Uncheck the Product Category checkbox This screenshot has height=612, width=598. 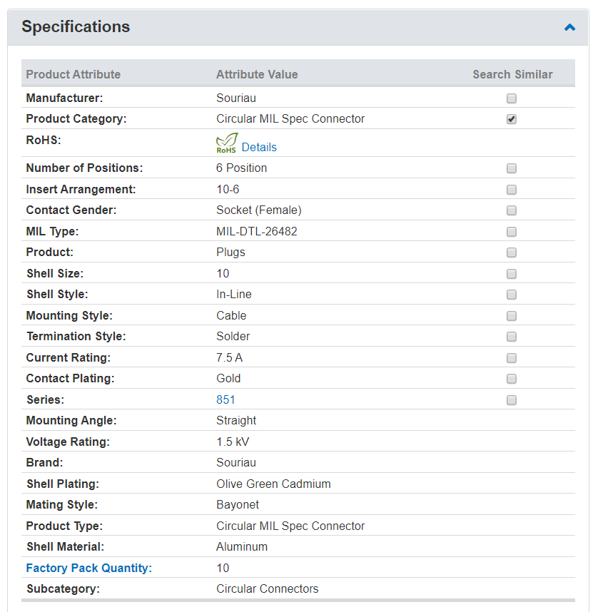(511, 119)
